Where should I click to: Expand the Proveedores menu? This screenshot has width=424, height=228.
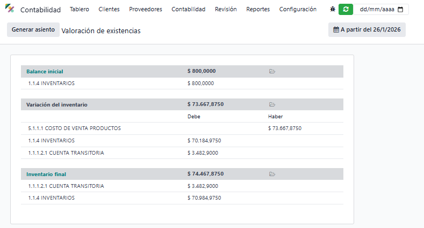tap(146, 9)
